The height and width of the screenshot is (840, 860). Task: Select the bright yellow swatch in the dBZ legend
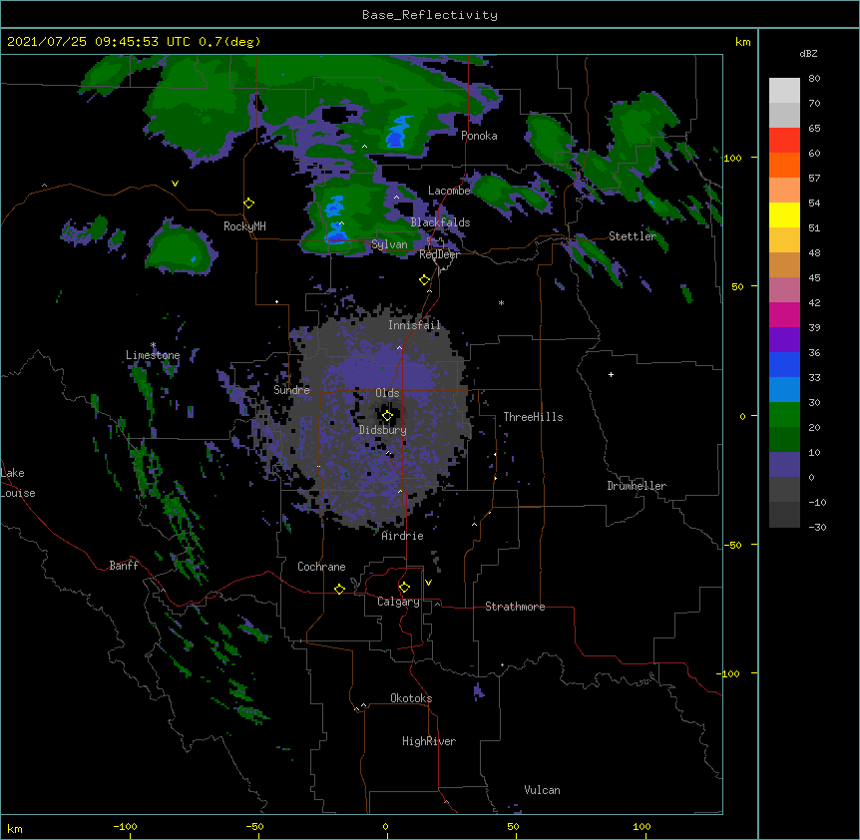pyautogui.click(x=784, y=214)
